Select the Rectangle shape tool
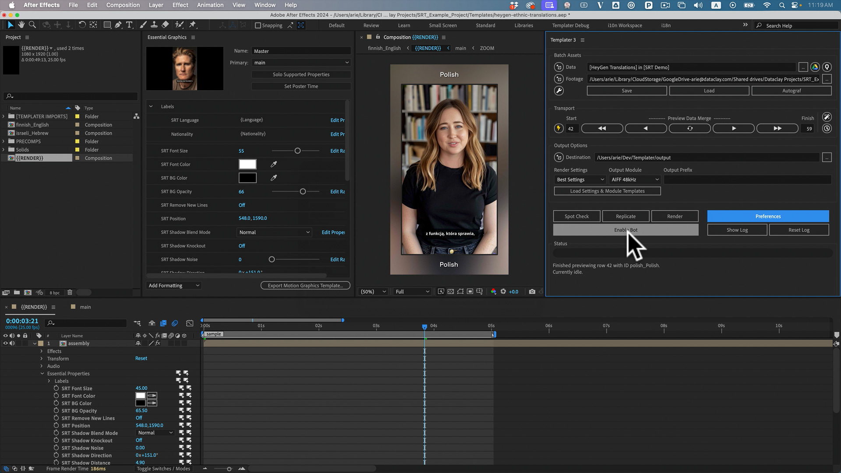Viewport: 841px width, 473px height. (107, 25)
